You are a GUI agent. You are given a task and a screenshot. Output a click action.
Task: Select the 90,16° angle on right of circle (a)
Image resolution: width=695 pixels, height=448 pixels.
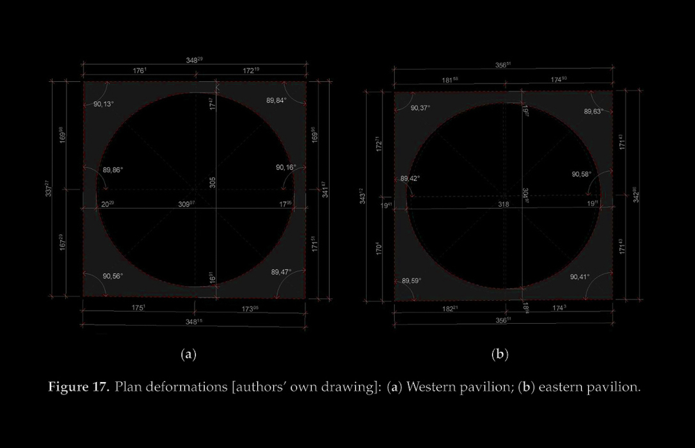tap(285, 167)
